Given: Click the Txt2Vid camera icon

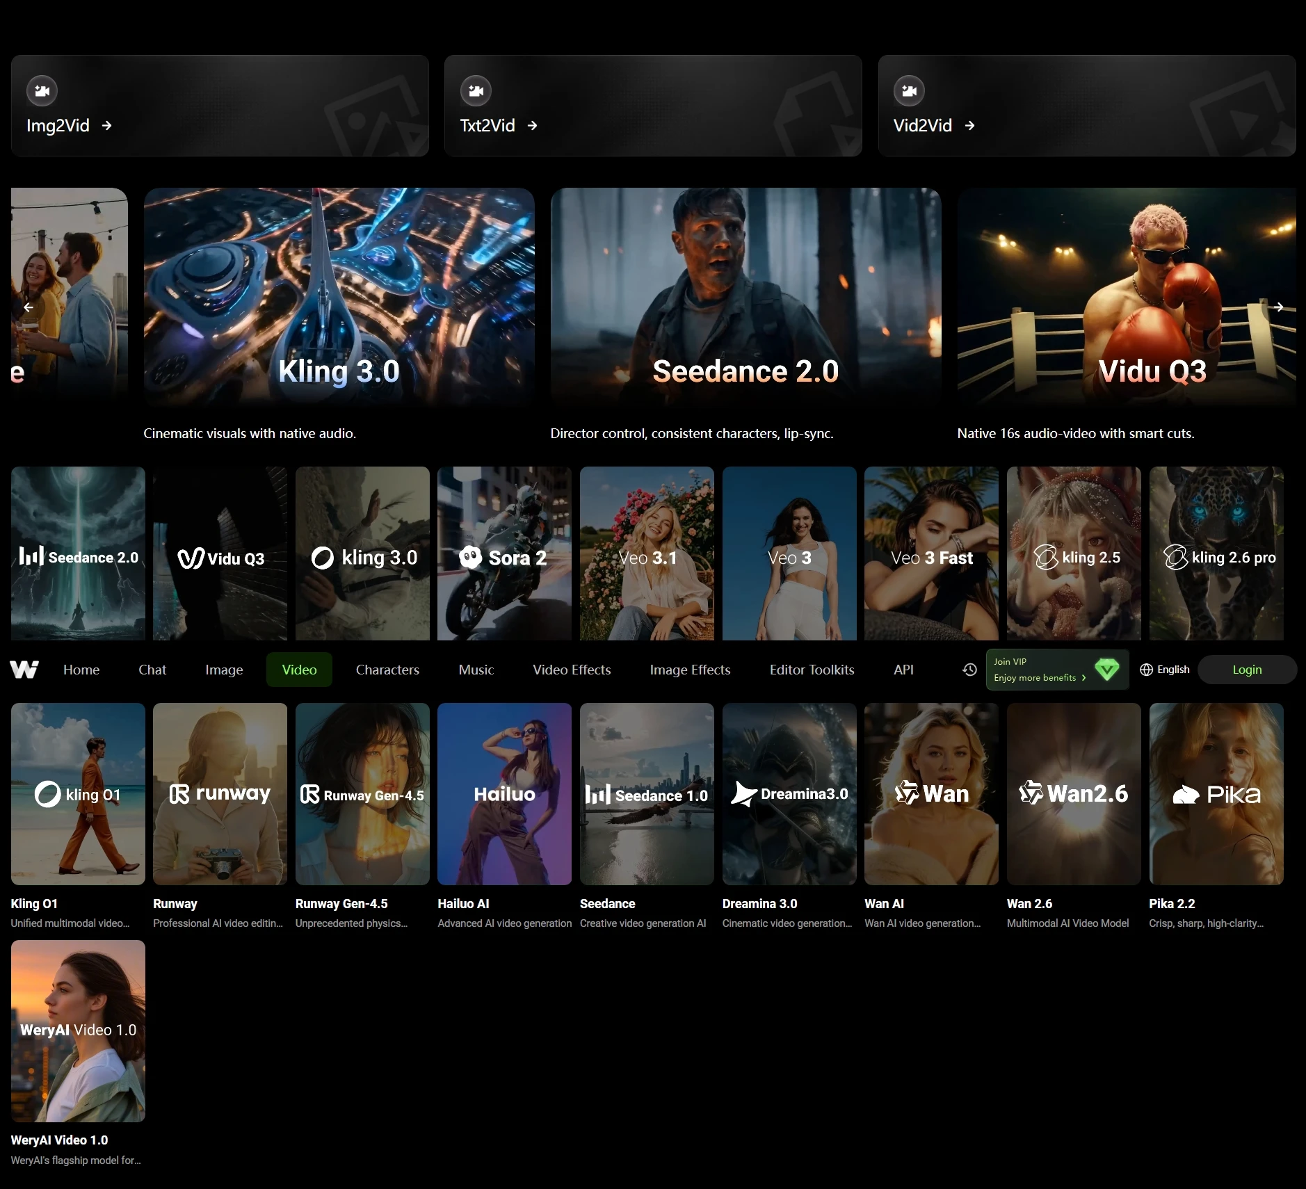Looking at the screenshot, I should 476,90.
